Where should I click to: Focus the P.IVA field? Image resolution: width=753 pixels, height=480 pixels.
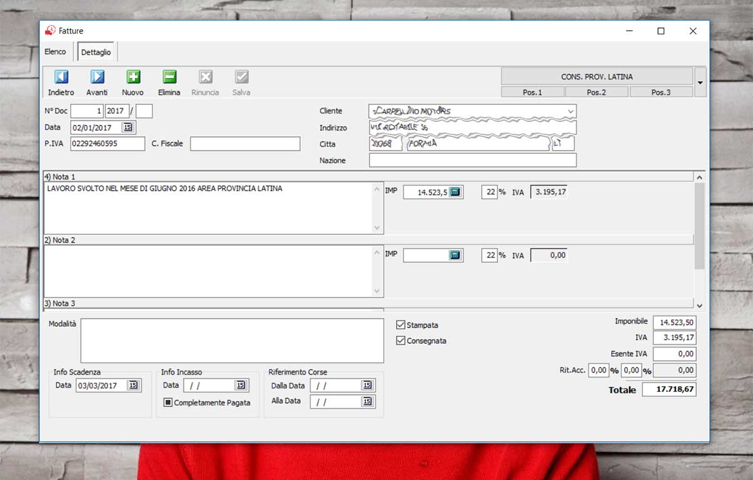(x=108, y=144)
